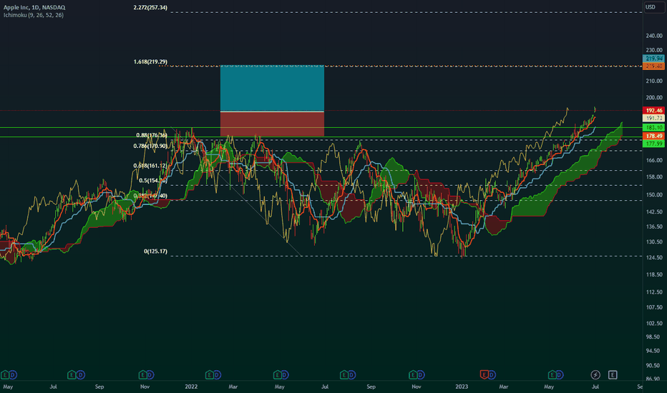
Task: Click the 0.618(161.12) Fibonacci level label
Action: point(150,166)
